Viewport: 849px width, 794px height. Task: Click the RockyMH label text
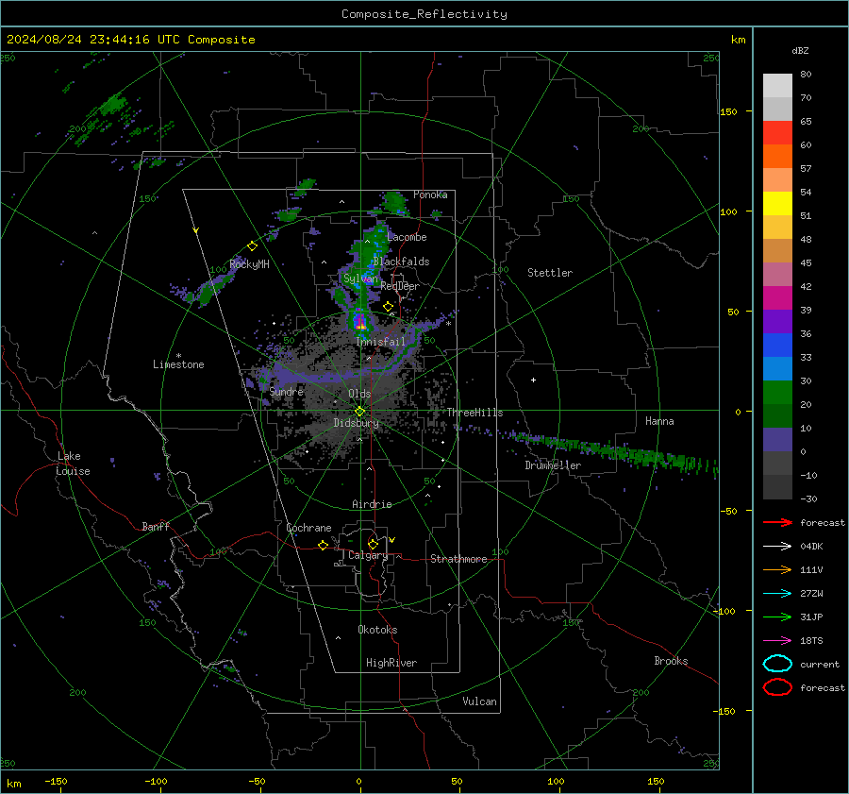pyautogui.click(x=249, y=264)
